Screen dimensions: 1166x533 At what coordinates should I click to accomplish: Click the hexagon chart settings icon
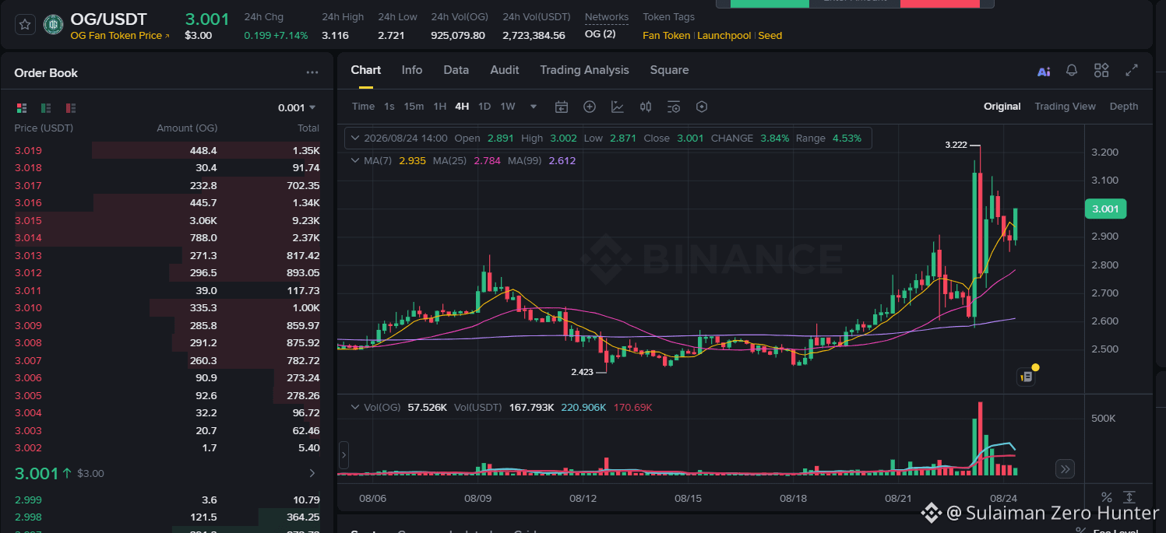(702, 107)
